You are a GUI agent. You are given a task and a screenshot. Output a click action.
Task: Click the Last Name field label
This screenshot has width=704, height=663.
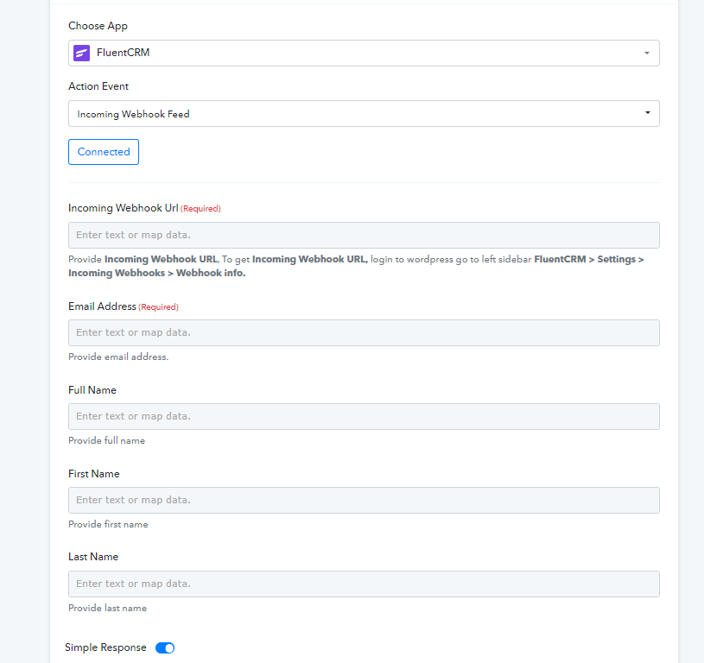(93, 557)
